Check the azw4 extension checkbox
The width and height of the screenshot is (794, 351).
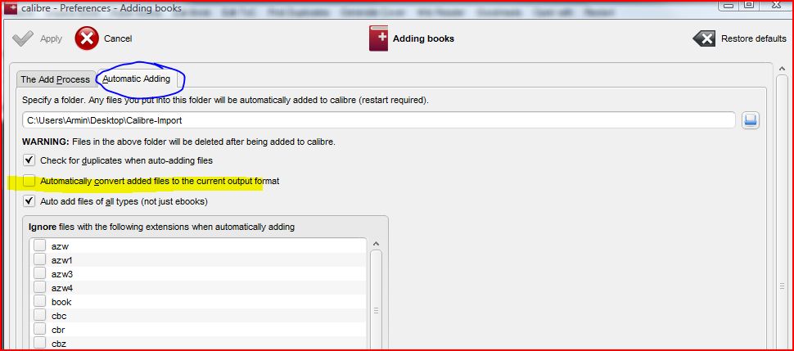39,288
